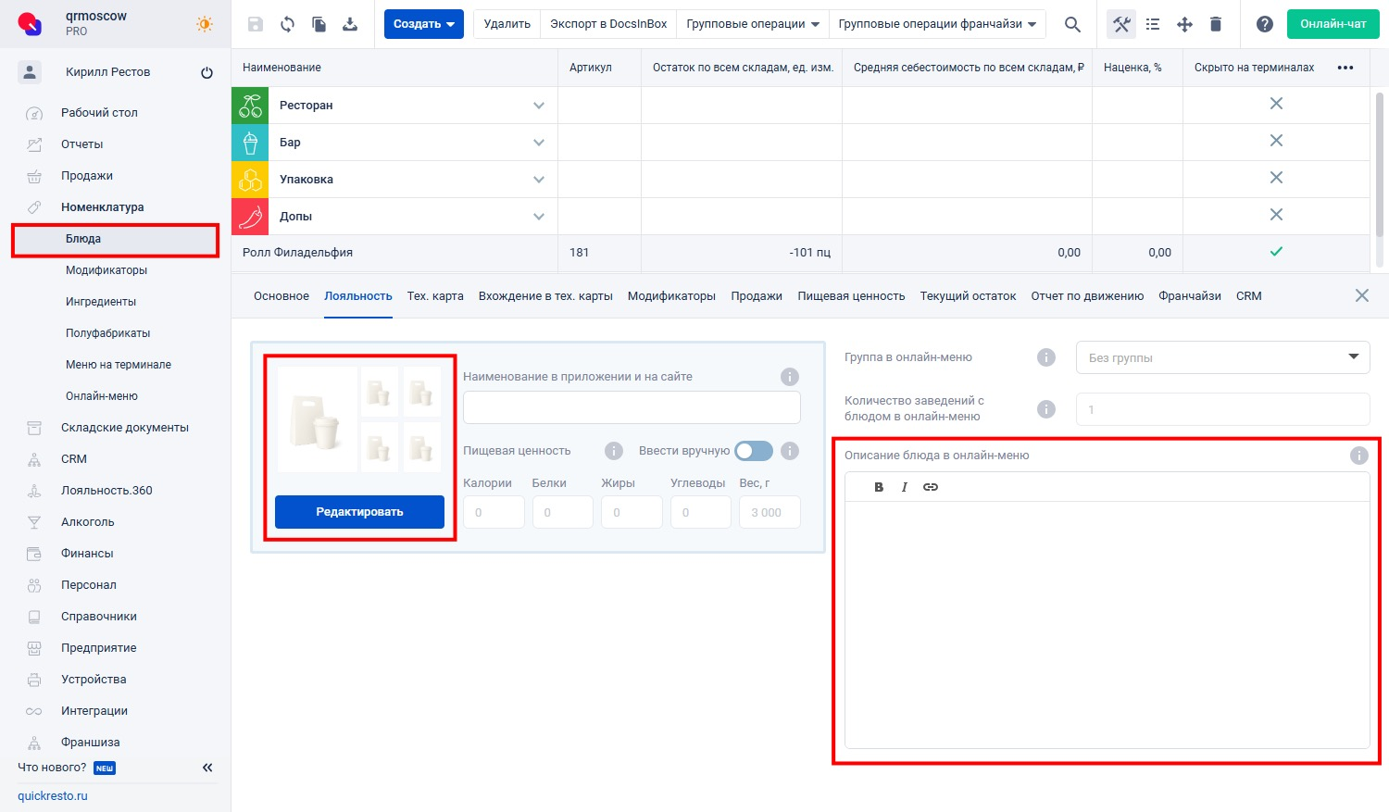Open the Пищевая ценность tab
This screenshot has width=1389, height=812.
851,295
